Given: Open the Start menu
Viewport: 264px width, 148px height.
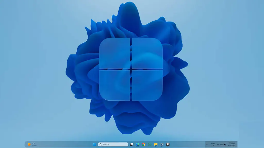Looking at the screenshot, I should (x=94, y=144).
